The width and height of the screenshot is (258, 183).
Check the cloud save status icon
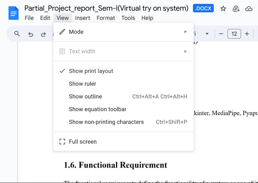click(x=249, y=9)
